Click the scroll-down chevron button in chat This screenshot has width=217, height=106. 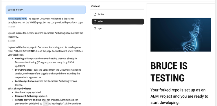(46, 103)
